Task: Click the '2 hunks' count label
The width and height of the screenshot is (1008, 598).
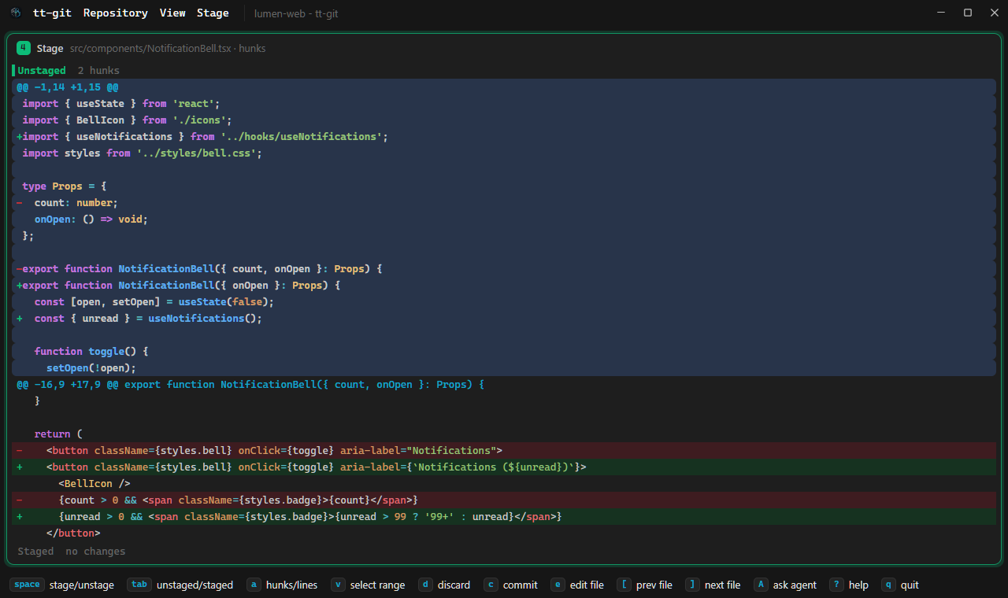Action: coord(98,70)
